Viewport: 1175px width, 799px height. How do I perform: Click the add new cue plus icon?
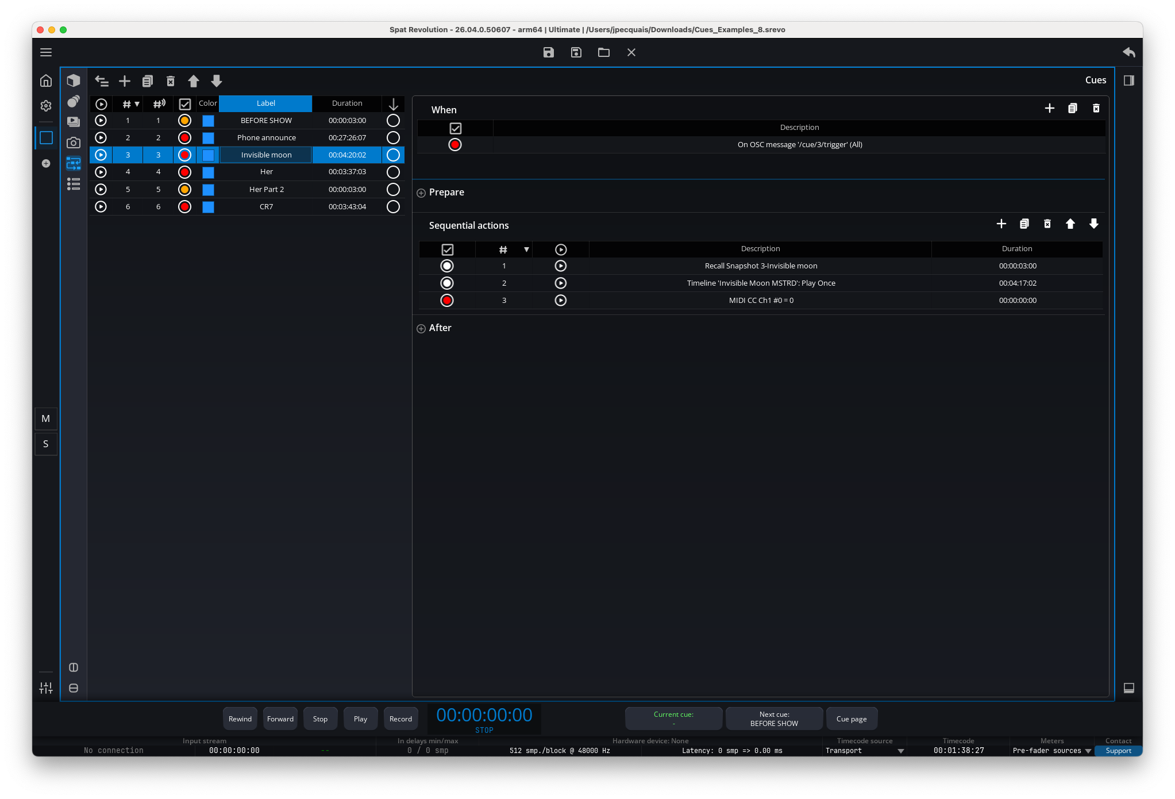(x=125, y=81)
